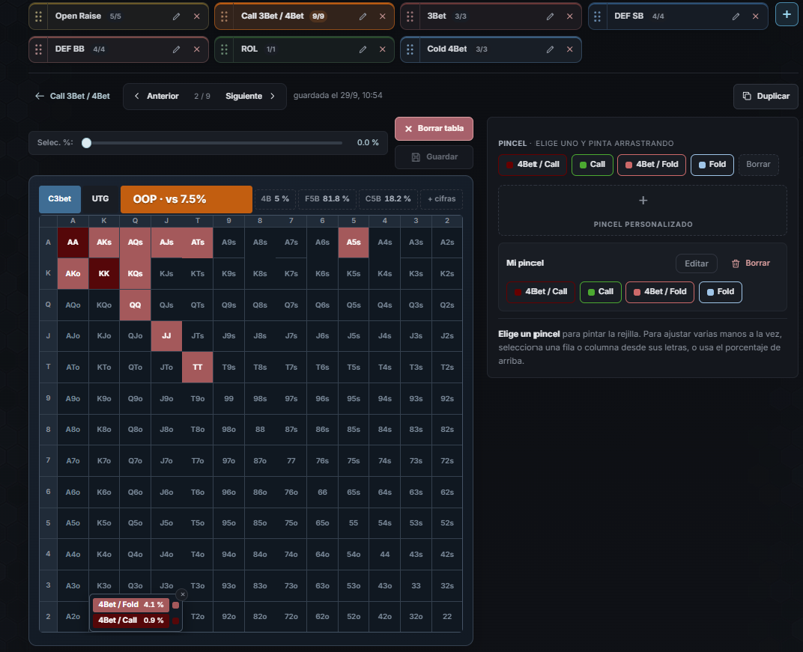Screen dimensions: 803x652
Task: Select the Call brush in Pincel
Action: coord(592,165)
